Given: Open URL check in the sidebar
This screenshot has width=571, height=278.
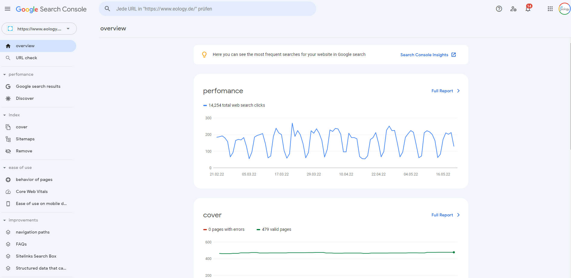Looking at the screenshot, I should pos(38,58).
